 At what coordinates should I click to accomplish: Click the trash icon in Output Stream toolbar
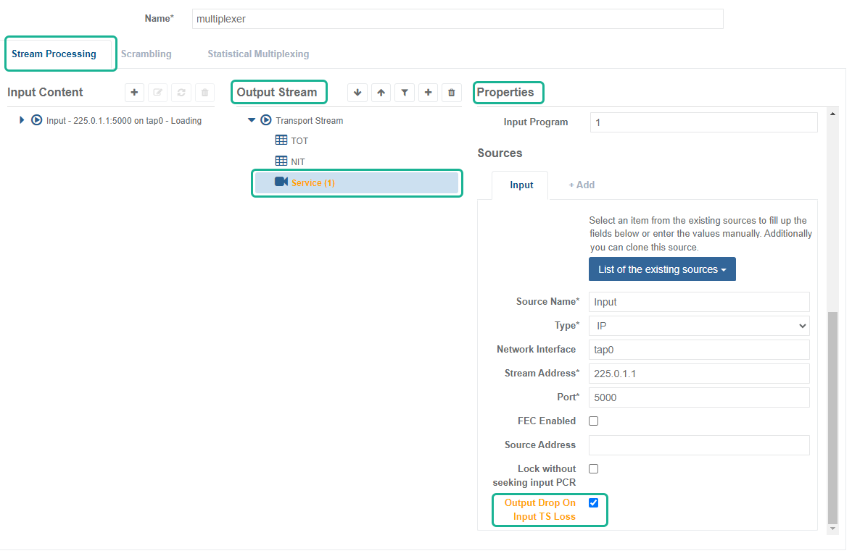[452, 93]
